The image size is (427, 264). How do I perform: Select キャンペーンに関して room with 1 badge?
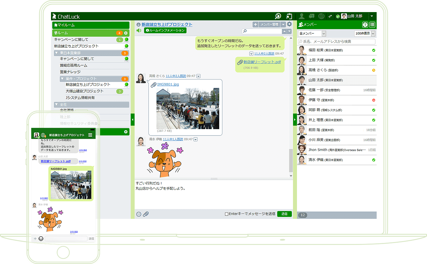point(91,40)
